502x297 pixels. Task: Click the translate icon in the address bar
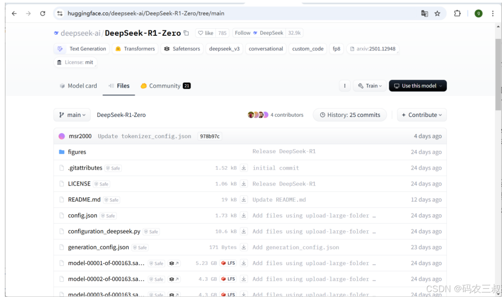pyautogui.click(x=424, y=13)
